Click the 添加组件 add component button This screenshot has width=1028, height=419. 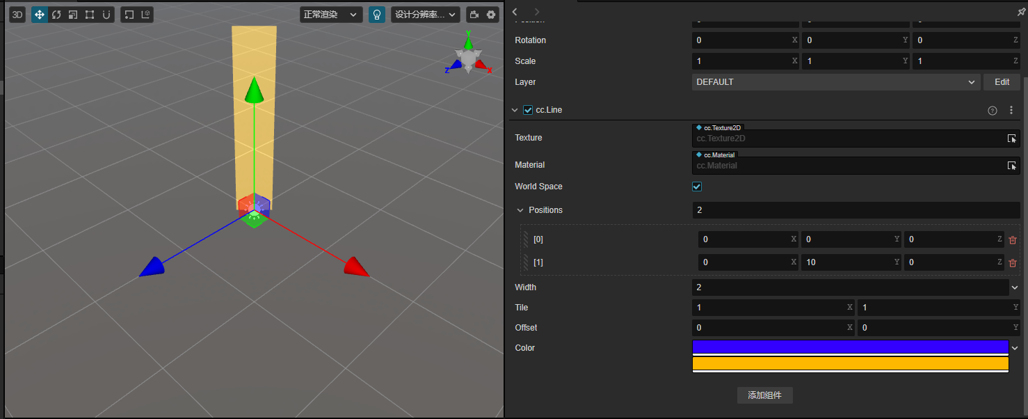click(764, 395)
